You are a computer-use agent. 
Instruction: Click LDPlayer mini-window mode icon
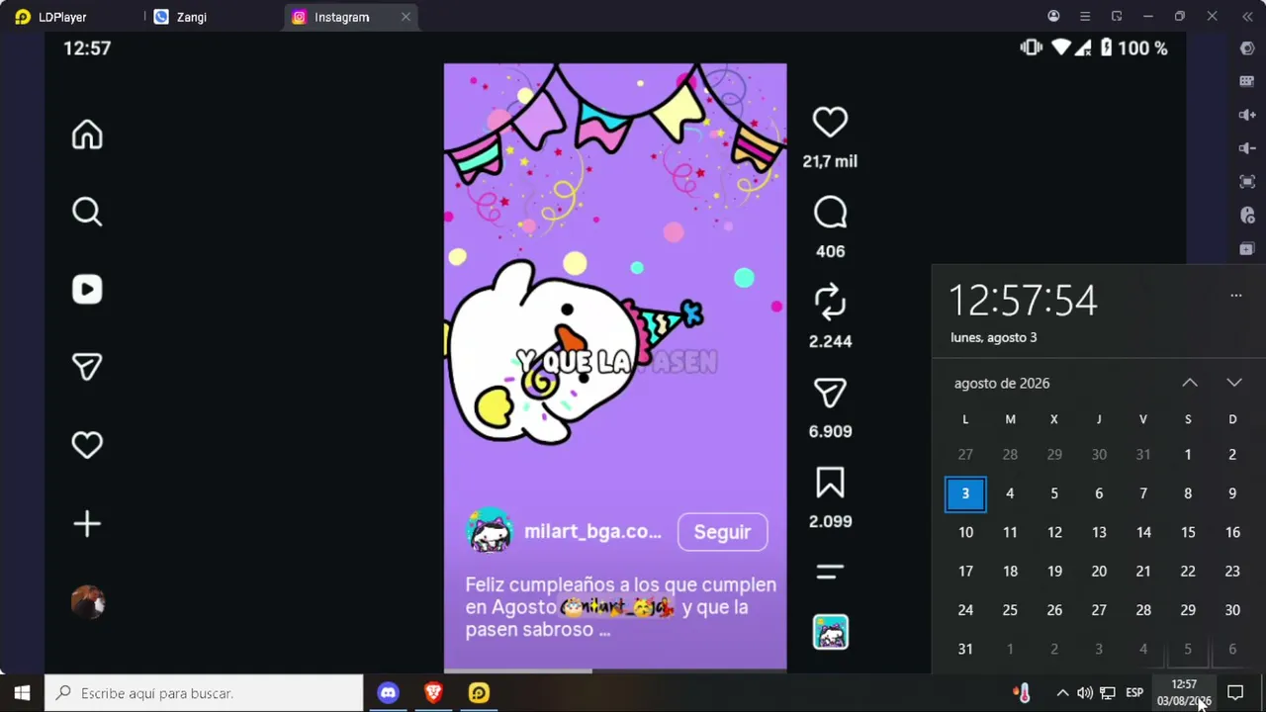[x=1117, y=16]
